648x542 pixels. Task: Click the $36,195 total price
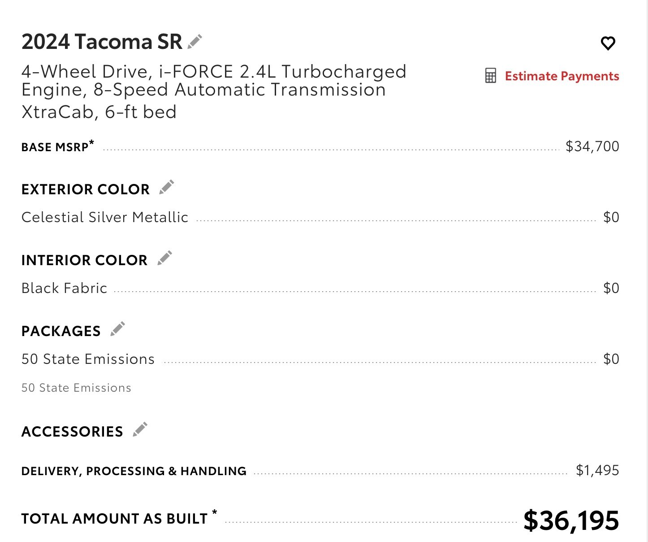pos(571,520)
